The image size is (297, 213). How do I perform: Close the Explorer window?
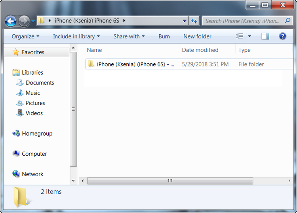(283, 5)
